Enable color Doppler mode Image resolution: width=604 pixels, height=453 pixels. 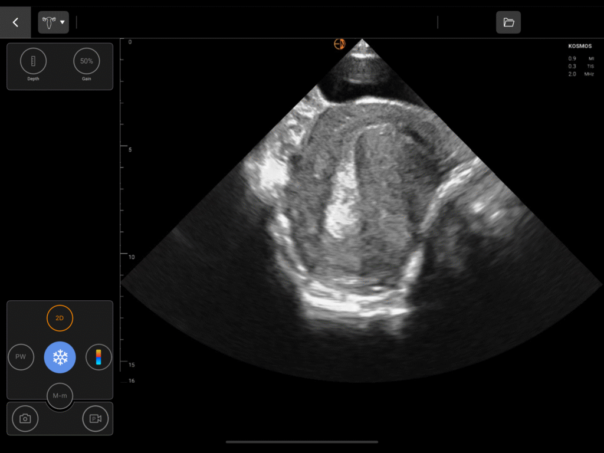pos(99,357)
